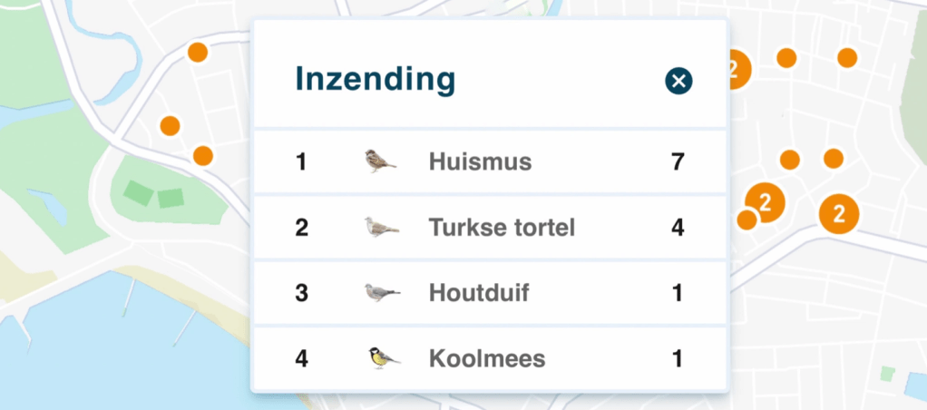This screenshot has width=927, height=410.
Task: Click the Turkse tortel bird icon
Action: (382, 227)
